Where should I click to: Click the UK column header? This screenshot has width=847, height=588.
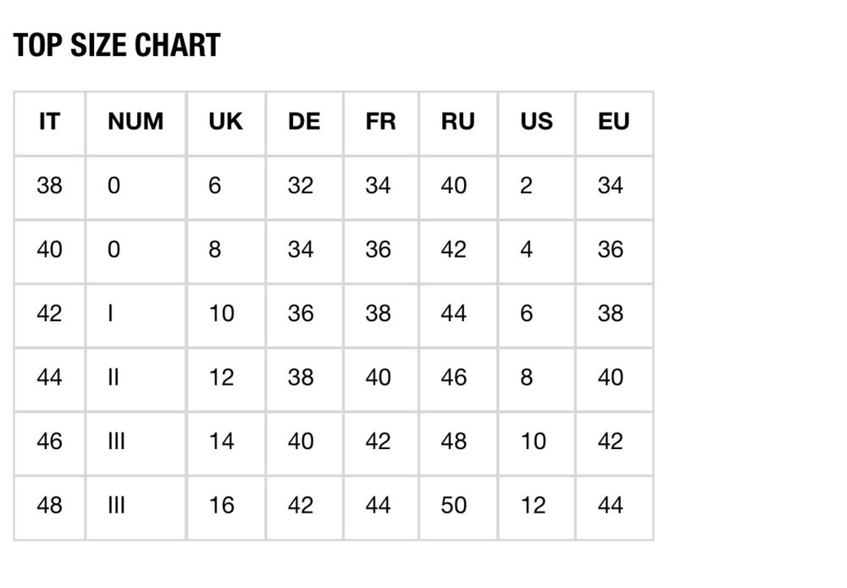tap(226, 124)
